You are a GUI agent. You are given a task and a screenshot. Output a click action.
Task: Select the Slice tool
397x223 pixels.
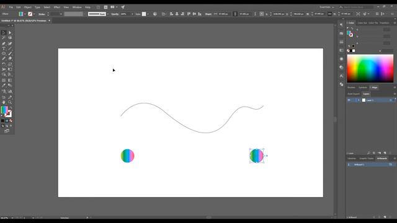(x=10, y=97)
